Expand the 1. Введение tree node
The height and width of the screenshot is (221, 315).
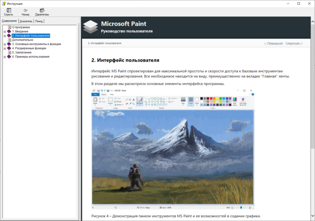click(x=5, y=31)
